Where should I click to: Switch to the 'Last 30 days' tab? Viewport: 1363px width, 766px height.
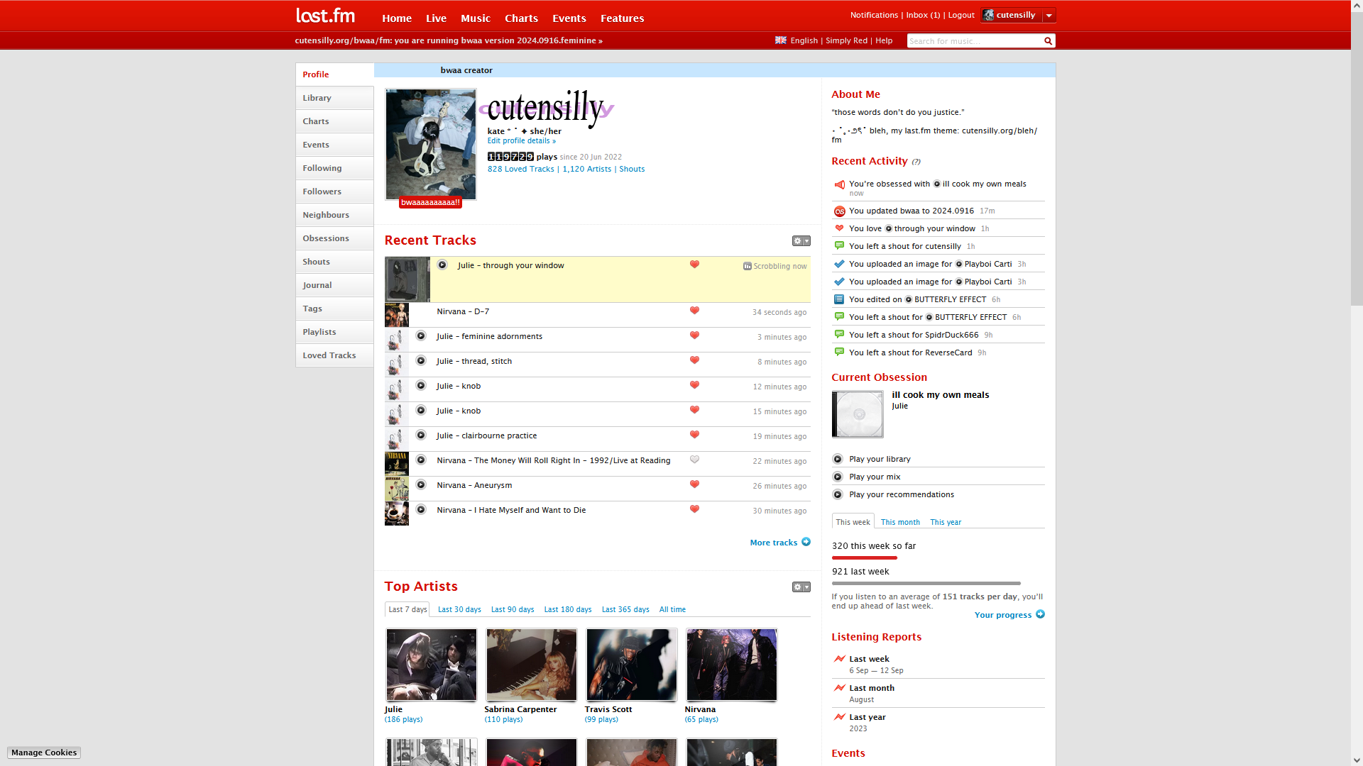coord(459,609)
